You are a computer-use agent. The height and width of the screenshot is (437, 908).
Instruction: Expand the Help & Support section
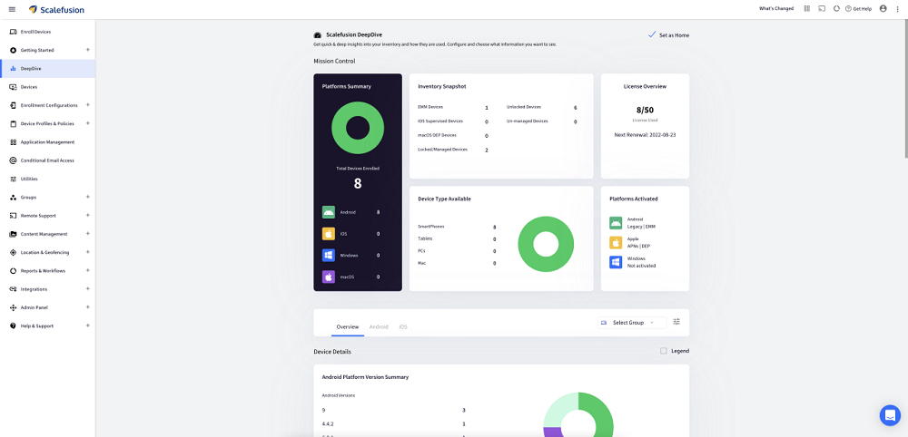coord(88,325)
